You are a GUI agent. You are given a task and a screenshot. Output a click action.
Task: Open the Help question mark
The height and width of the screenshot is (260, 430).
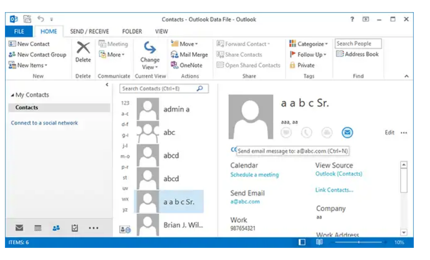(x=352, y=19)
